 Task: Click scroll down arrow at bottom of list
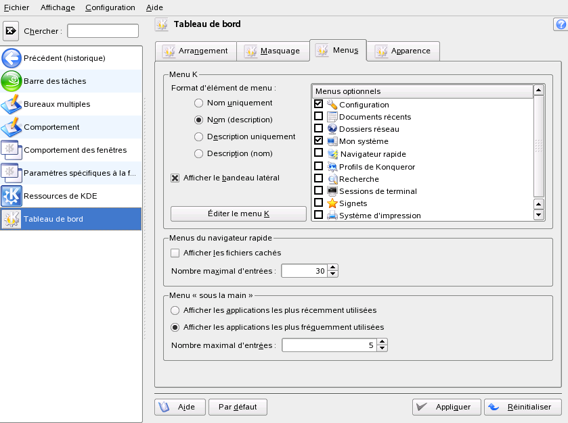(539, 215)
